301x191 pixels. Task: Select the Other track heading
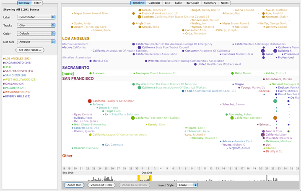(x=67, y=156)
